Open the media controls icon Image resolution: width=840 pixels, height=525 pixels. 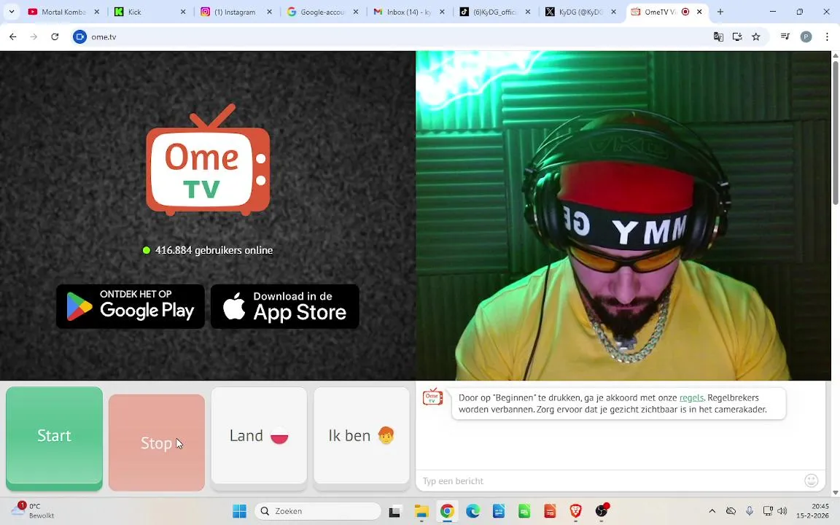pos(785,36)
